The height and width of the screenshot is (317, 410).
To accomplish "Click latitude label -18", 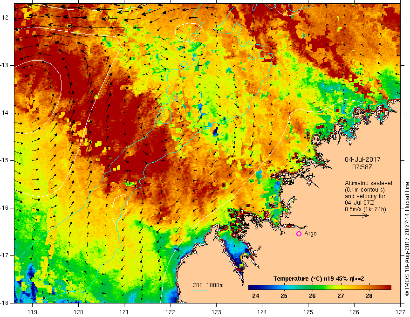I will click(5, 303).
